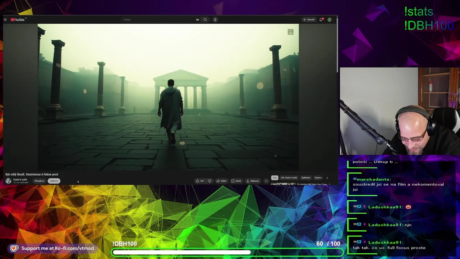The width and height of the screenshot is (460, 259).
Task: Select the Vše filter chip
Action: coord(275,178)
